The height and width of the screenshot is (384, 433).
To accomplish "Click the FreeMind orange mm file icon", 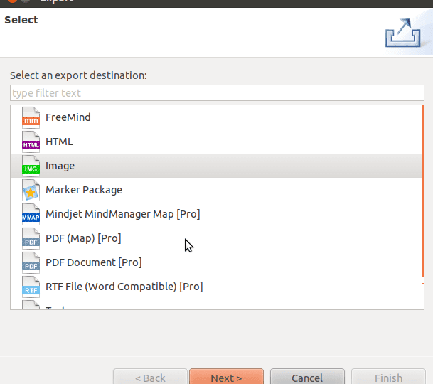I will tap(31, 117).
